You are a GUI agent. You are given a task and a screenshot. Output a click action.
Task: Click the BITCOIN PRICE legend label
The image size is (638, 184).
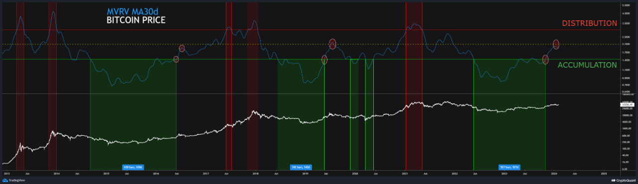click(x=136, y=20)
